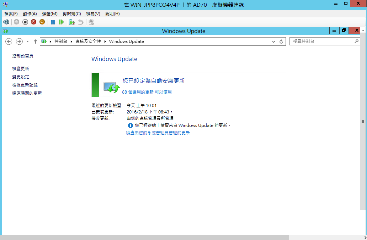
Task: Click 檢查由您的系統管理員管理的更新 link
Action: (158, 133)
